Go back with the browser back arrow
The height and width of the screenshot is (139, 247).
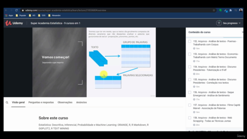coord(6,10)
